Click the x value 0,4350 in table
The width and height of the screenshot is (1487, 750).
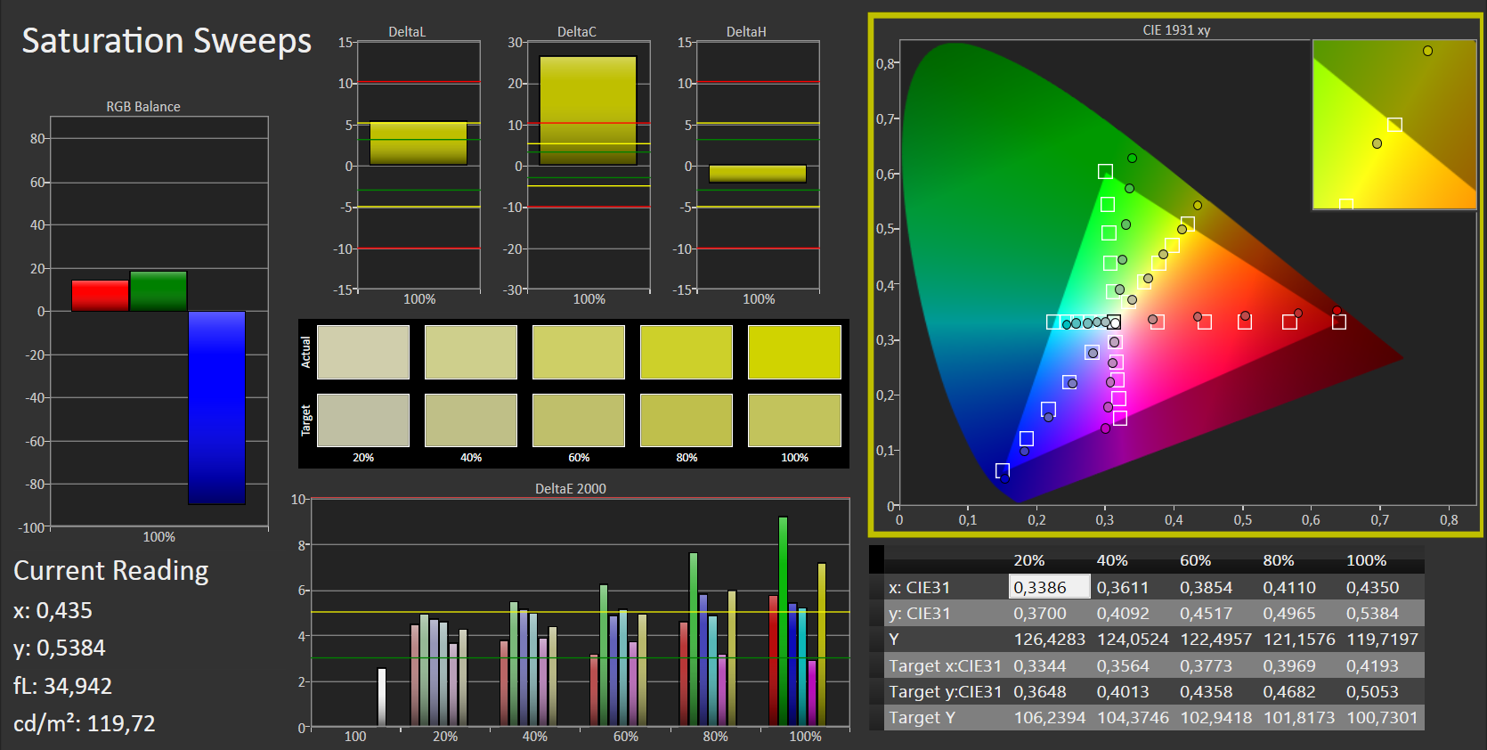(x=1372, y=587)
